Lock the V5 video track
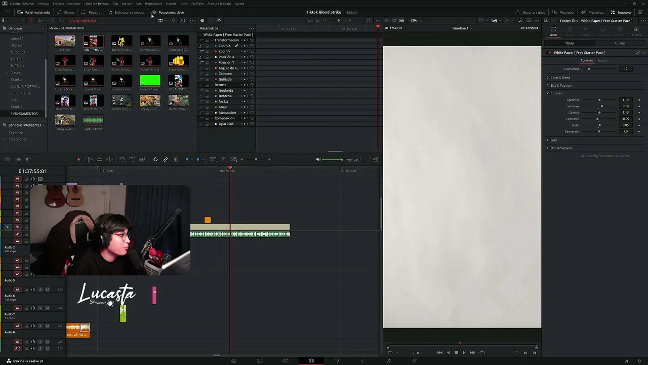 point(26,200)
